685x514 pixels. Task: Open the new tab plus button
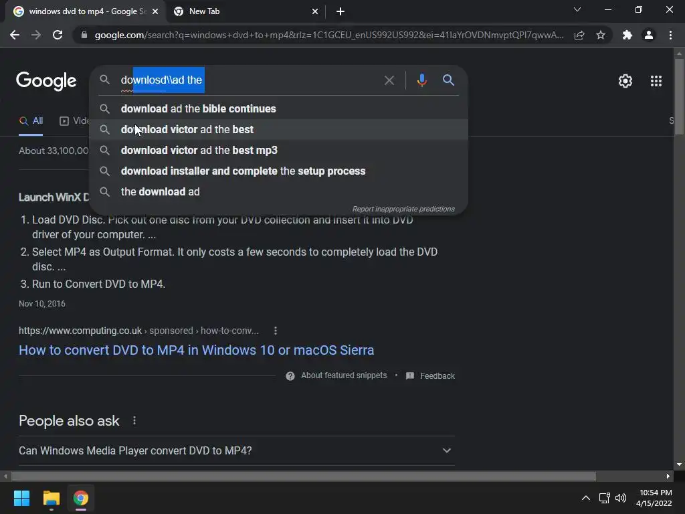[340, 11]
